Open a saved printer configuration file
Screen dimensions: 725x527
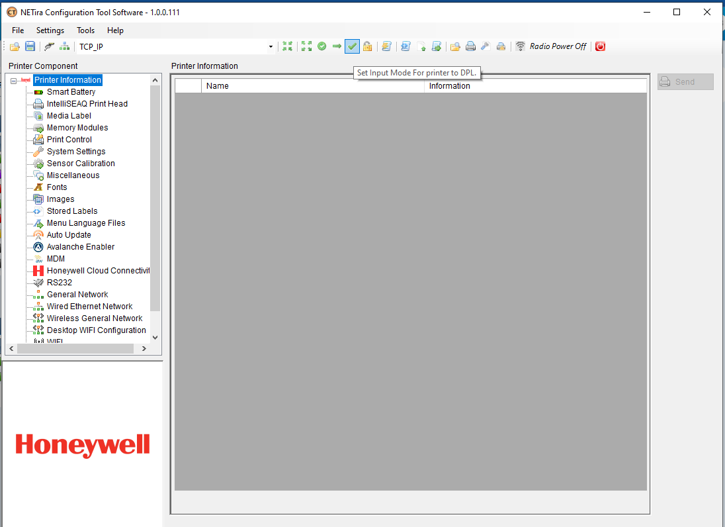point(15,46)
